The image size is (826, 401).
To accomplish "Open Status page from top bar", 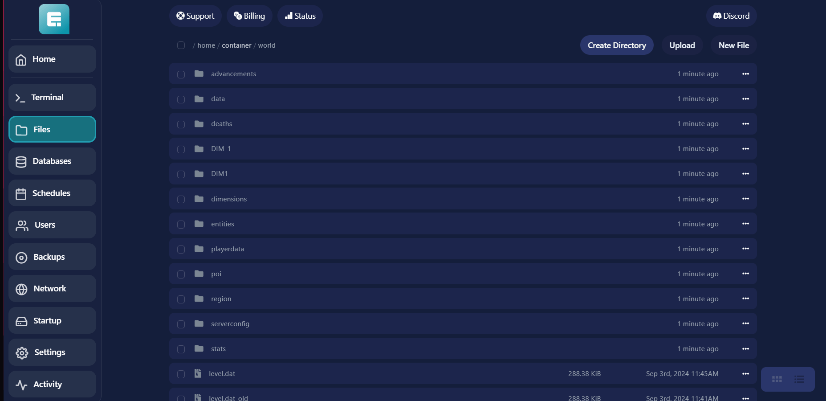I will (300, 16).
